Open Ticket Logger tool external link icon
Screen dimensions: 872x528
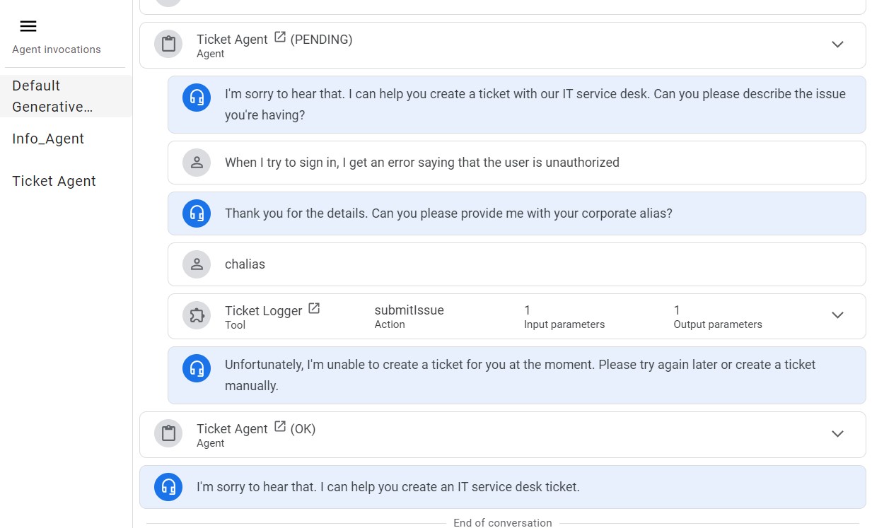pyautogui.click(x=314, y=309)
